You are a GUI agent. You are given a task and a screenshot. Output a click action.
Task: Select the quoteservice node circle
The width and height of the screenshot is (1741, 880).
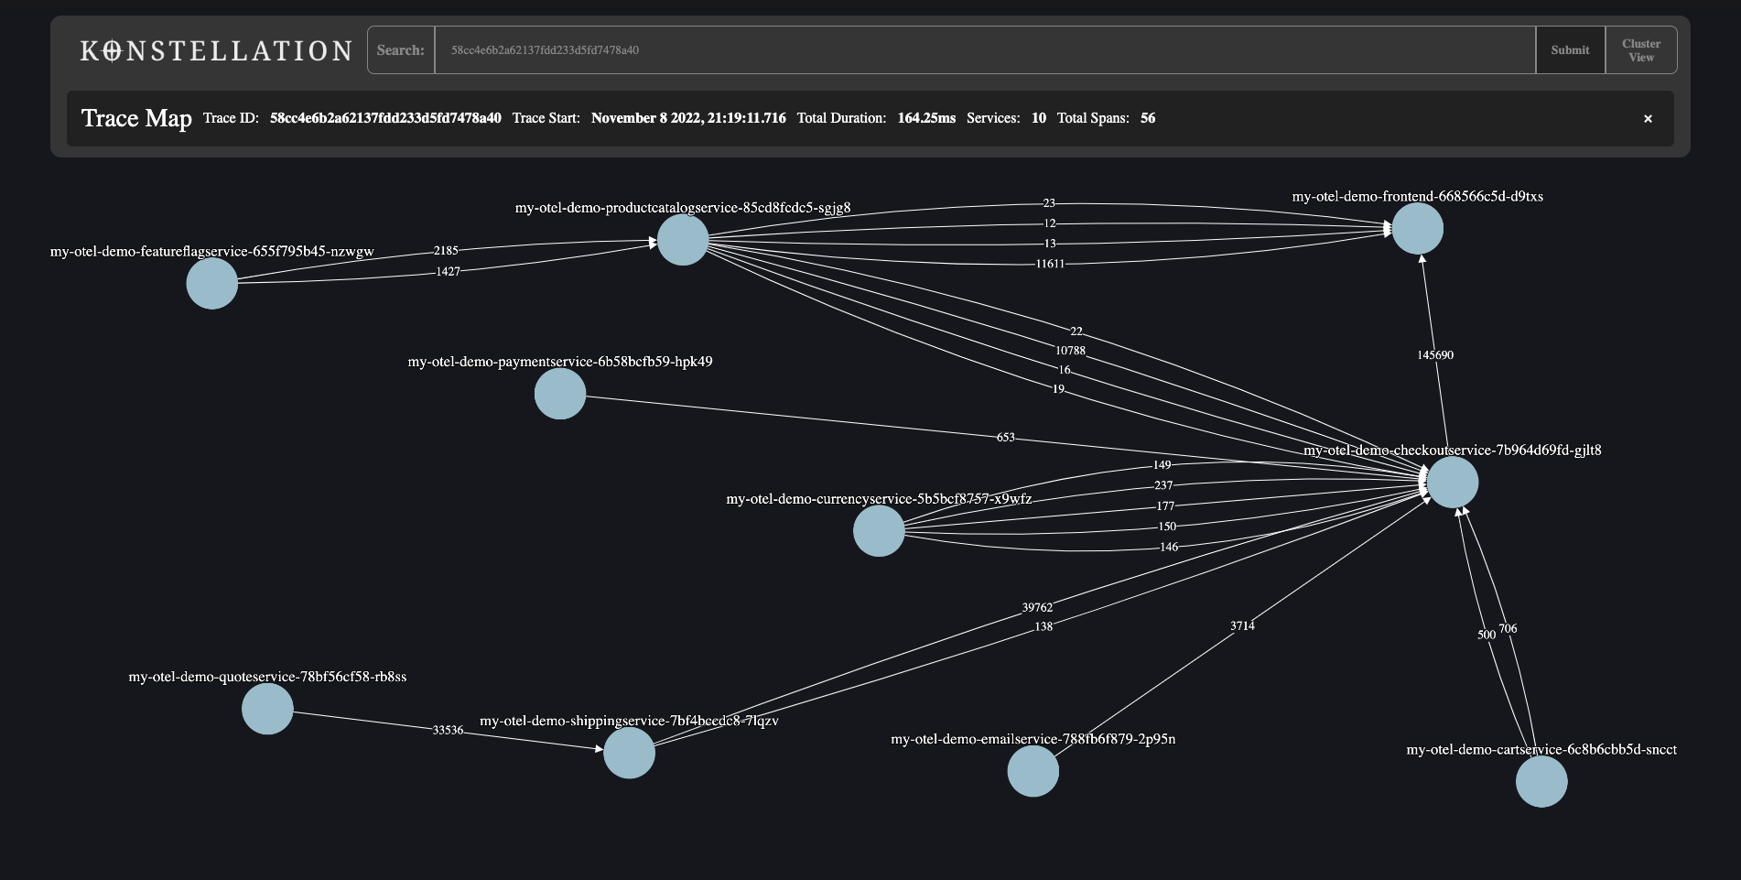(x=267, y=709)
